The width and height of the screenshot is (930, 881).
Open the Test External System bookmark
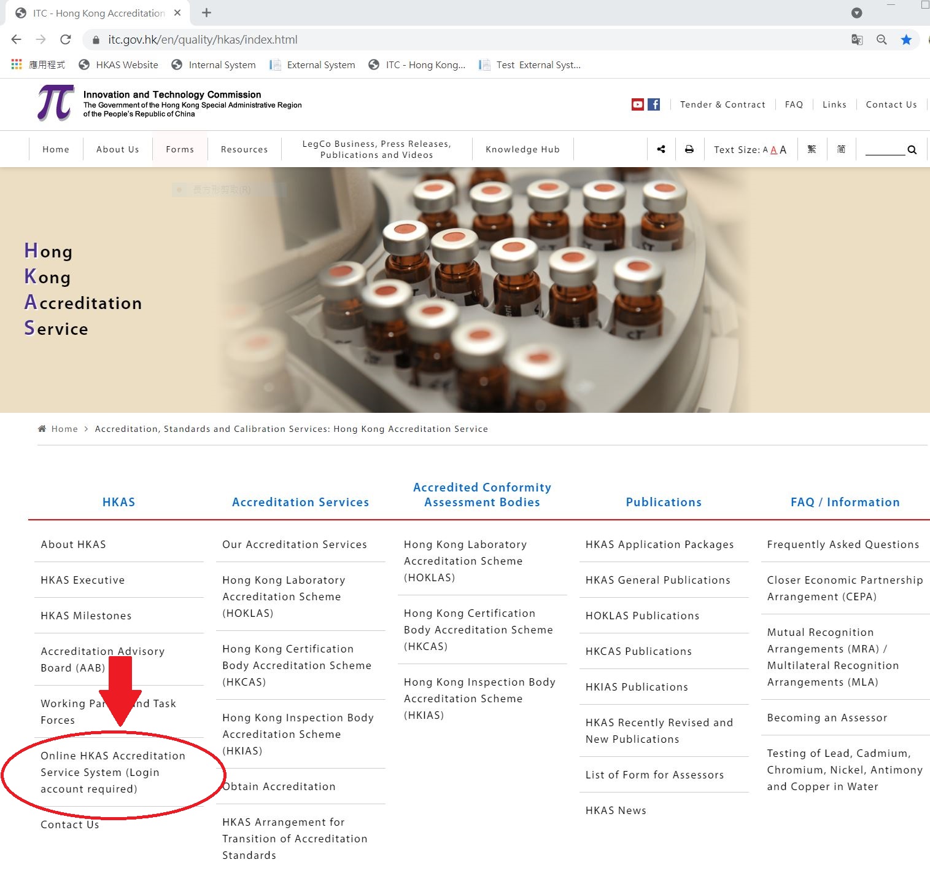530,65
